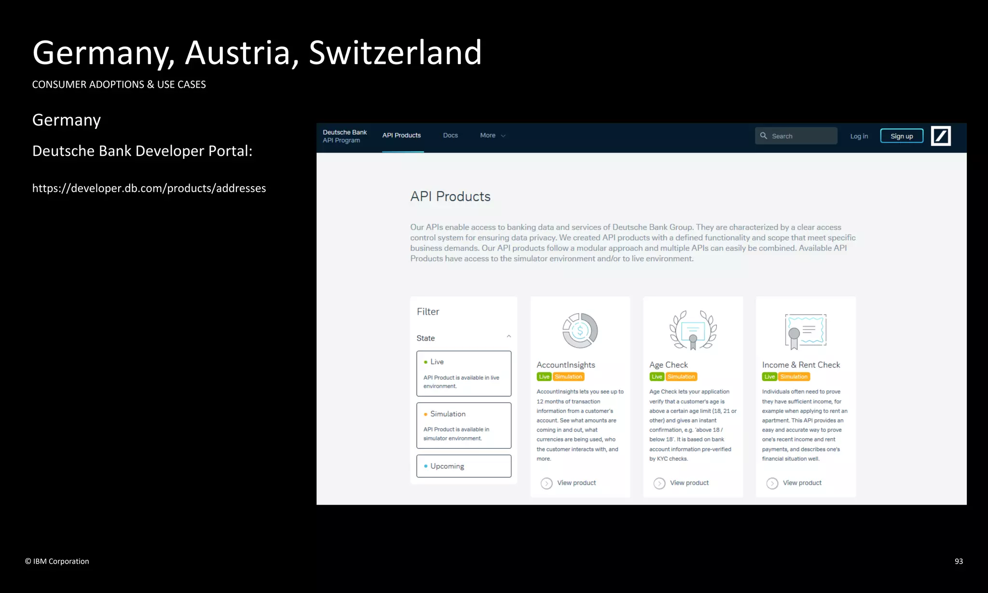Screen dimensions: 988x593
Task: Click the Income & Rent Check certificate icon
Action: click(x=806, y=331)
